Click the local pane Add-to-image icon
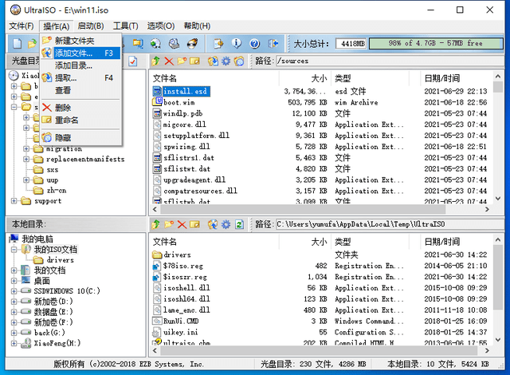Screen dimensions: 510x375 point(213,224)
